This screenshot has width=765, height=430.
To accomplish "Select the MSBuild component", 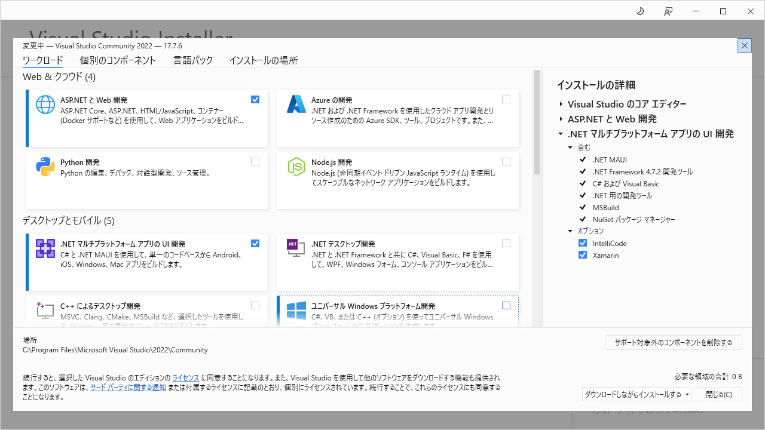I will [606, 207].
